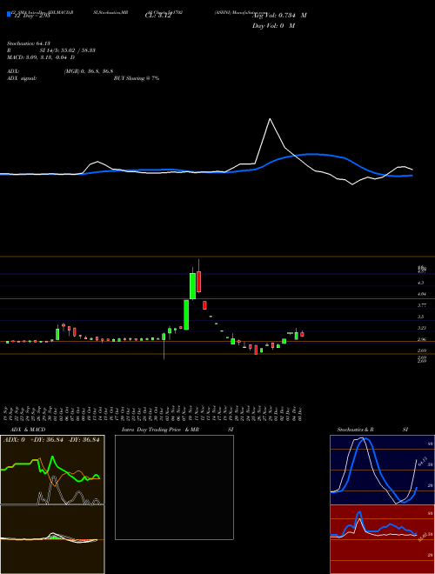This screenshot has height=574, width=435.
Task: Click the green MACD histogram bump
Action: point(54,537)
